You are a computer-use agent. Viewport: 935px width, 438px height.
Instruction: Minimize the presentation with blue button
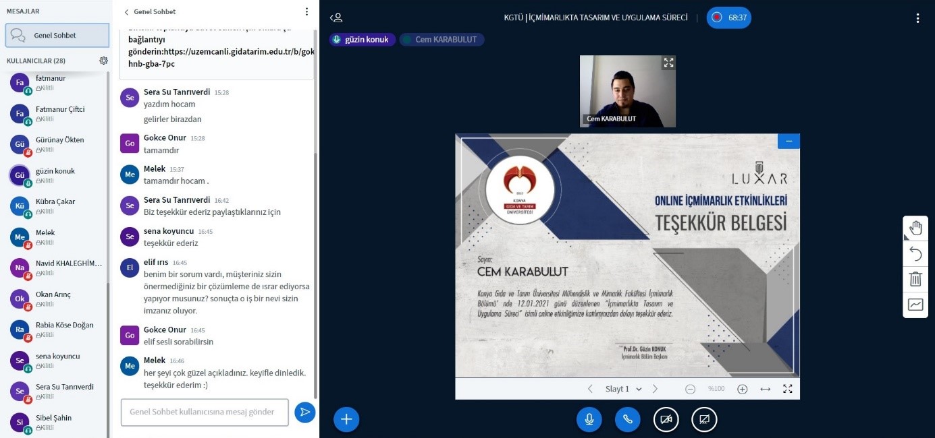click(789, 141)
